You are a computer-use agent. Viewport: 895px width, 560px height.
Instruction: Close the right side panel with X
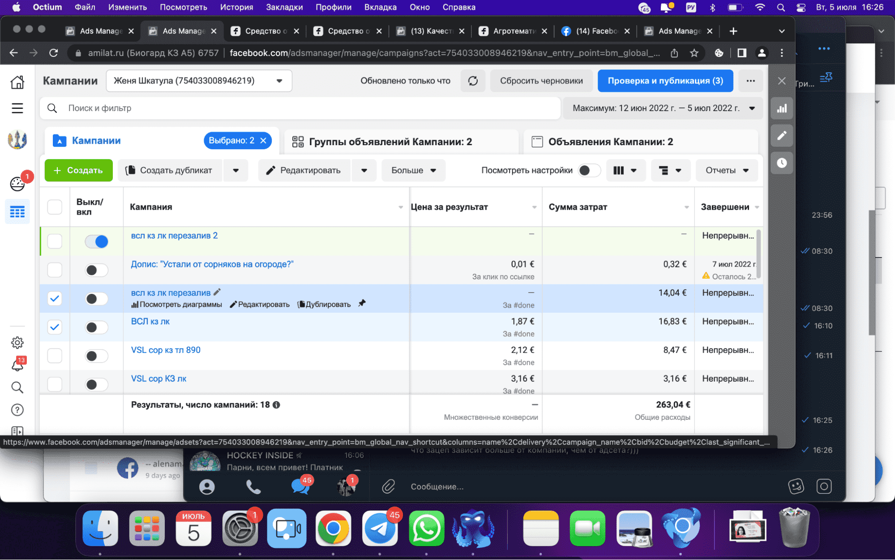tap(782, 81)
